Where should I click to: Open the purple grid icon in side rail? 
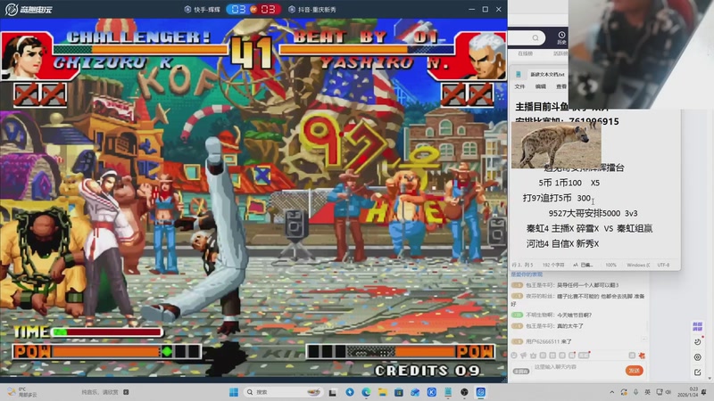[x=697, y=326]
